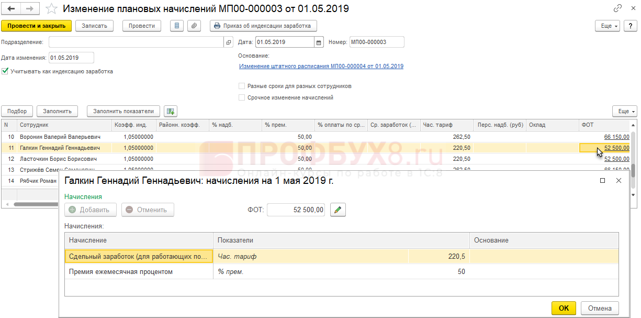This screenshot has width=641, height=318.
Task: Click the Подбор button
Action: tap(17, 111)
